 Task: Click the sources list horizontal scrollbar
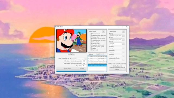coord(97,71)
